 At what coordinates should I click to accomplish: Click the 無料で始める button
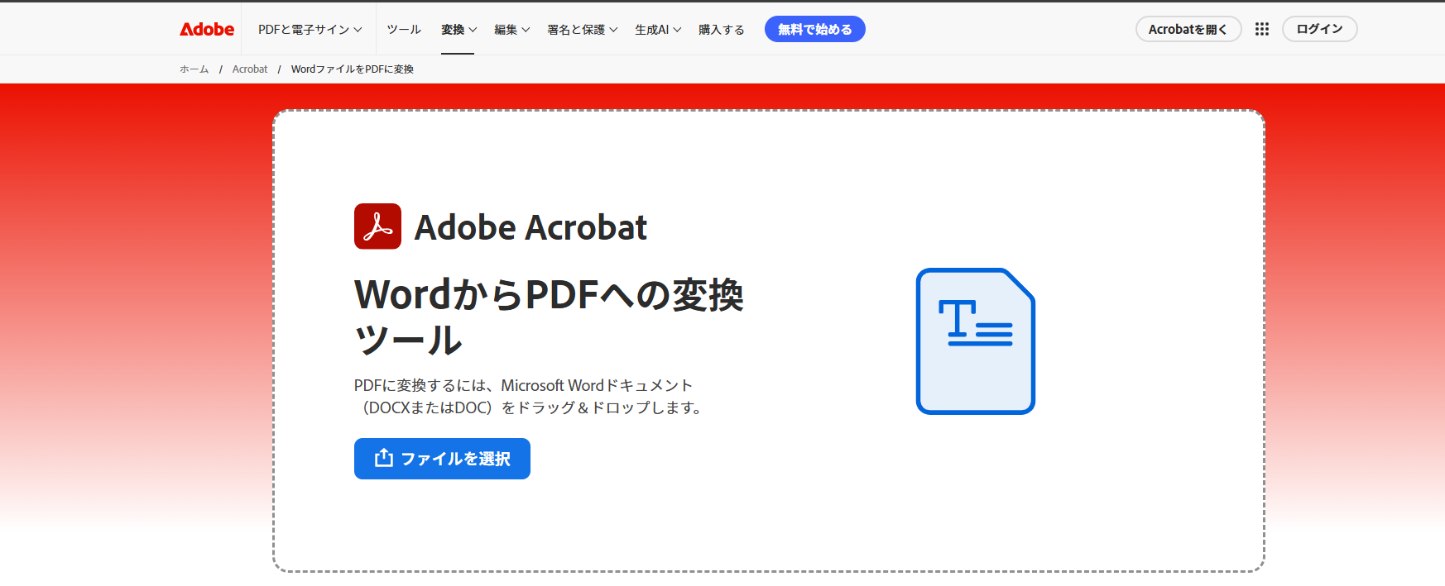pos(815,29)
